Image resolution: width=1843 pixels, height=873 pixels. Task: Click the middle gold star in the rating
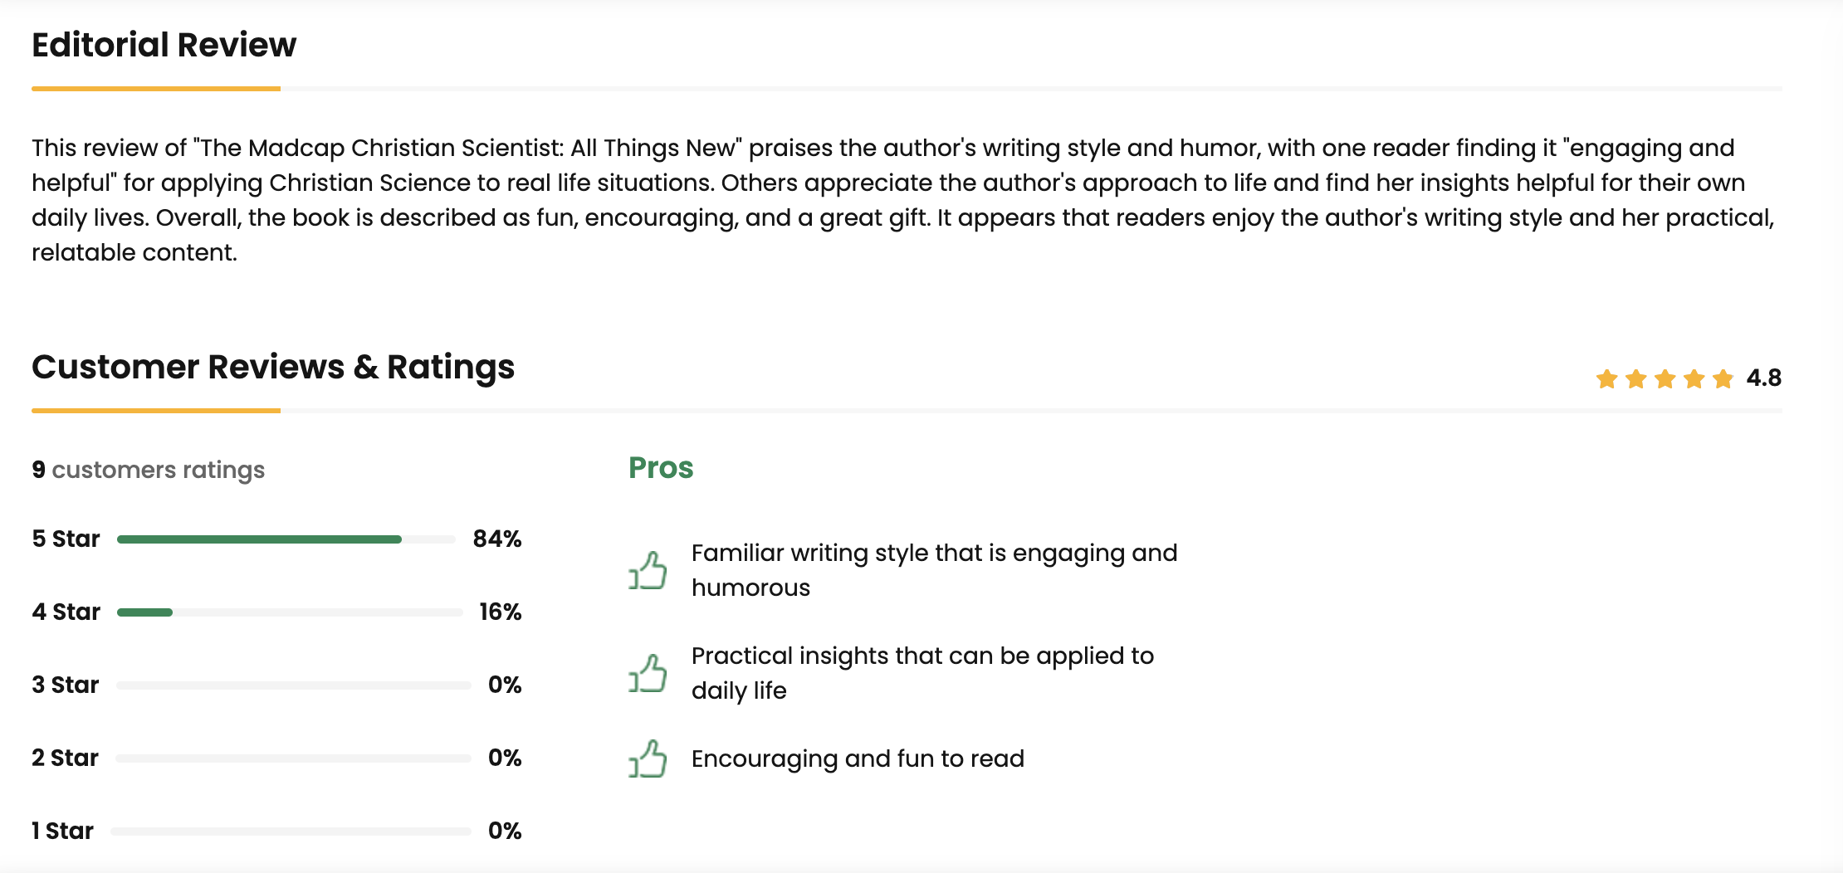coord(1665,379)
